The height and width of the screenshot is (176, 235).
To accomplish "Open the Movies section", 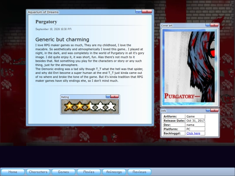I will 89,172.
